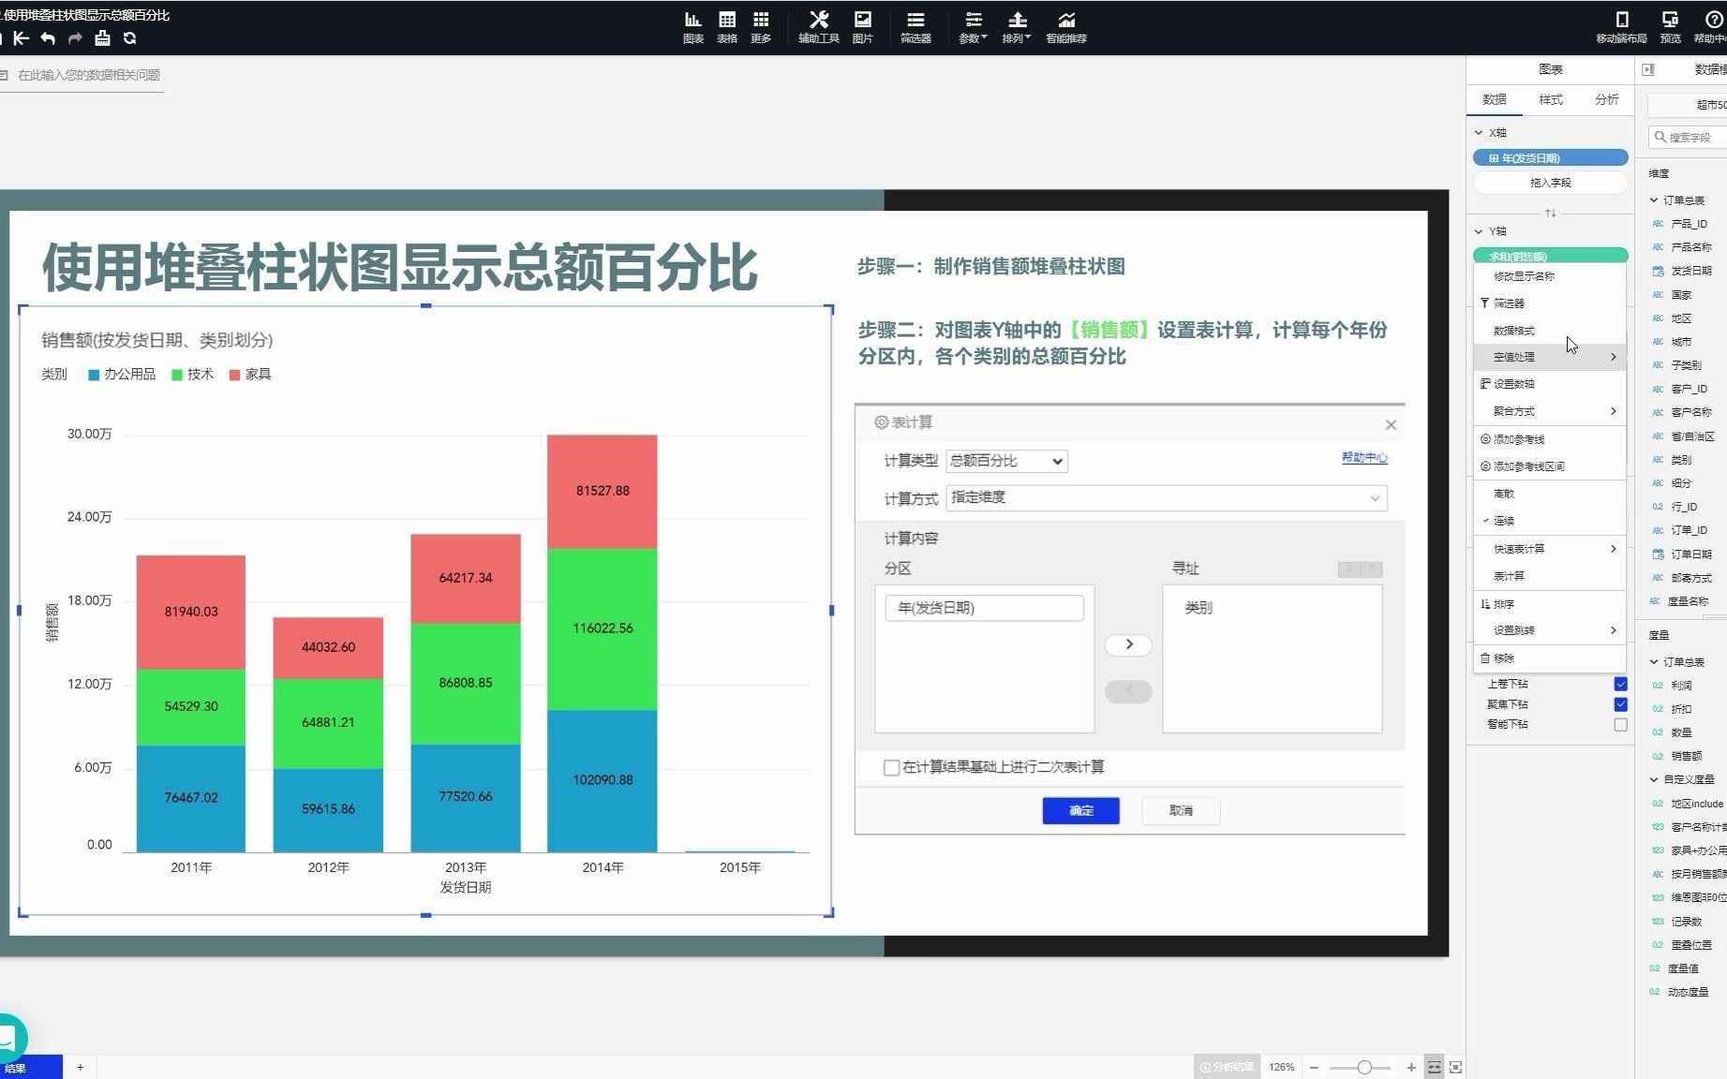Click the zoom in plus icon in status bar
The width and height of the screenshot is (1727, 1079).
pyautogui.click(x=1411, y=1067)
